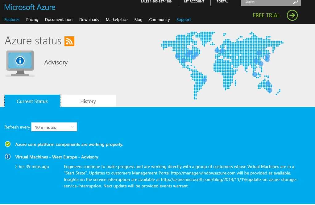The width and height of the screenshot is (315, 205).
Task: Click the Virtual Machines - West Europe - Advisory heading
Action: coord(57,157)
